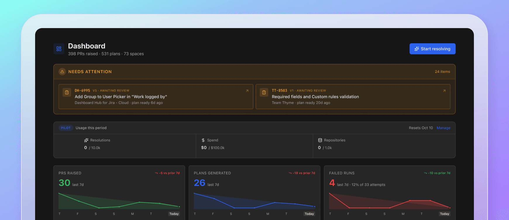Click the Needs Attention warning triangle icon
Image resolution: width=509 pixels, height=220 pixels.
(62, 72)
